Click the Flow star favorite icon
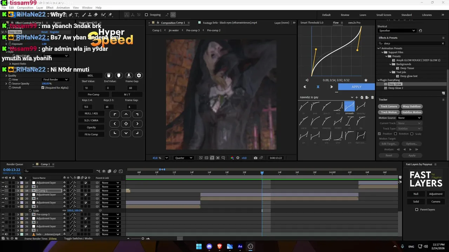 [366, 80]
